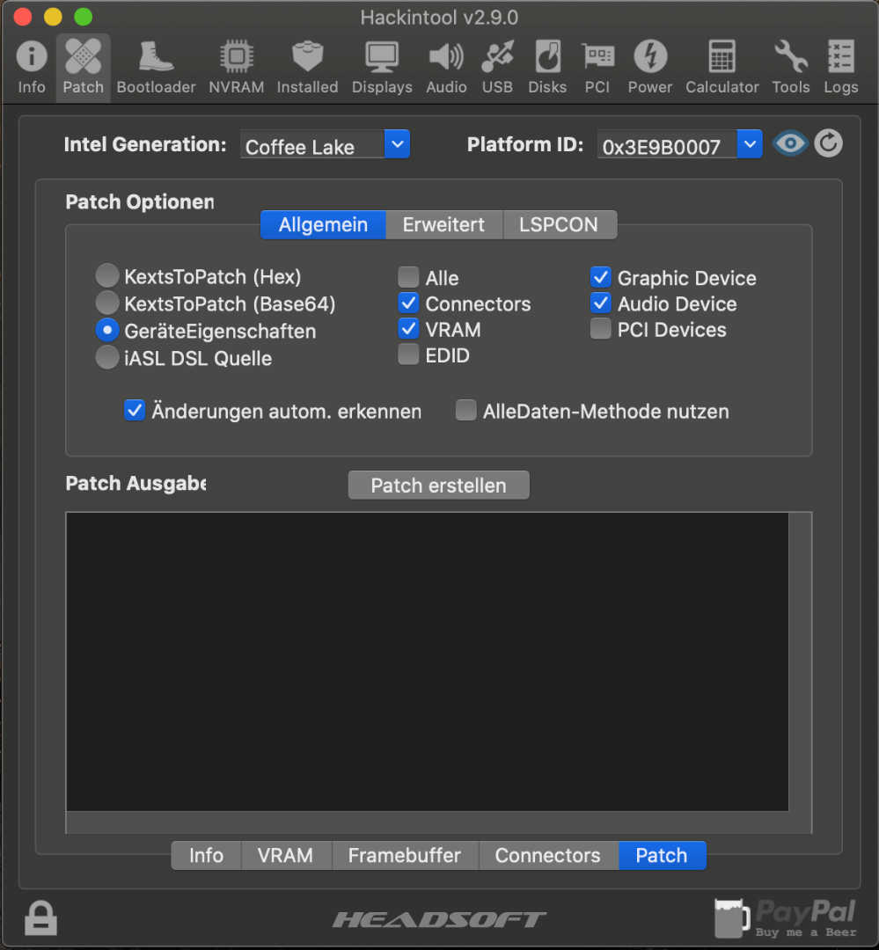Open the Power lightning icon
Image resolution: width=879 pixels, height=950 pixels.
[650, 67]
